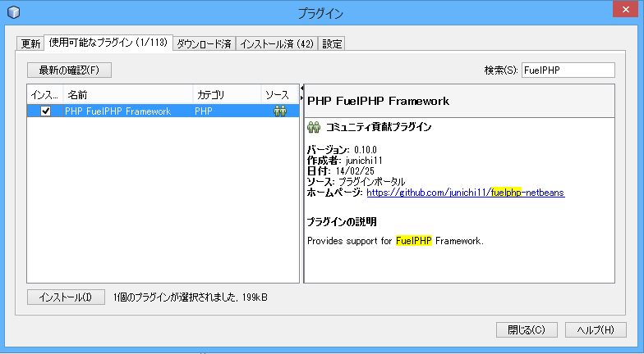Click the version text 0.10.0
The width and height of the screenshot is (644, 354).
pyautogui.click(x=365, y=149)
